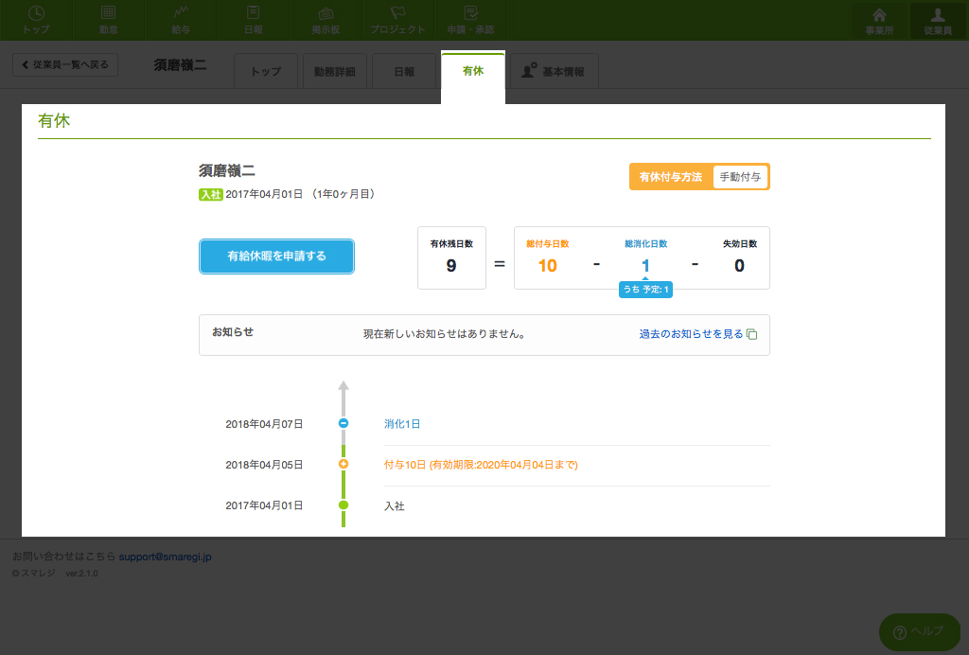The image size is (969, 655).
Task: Click the date 2018年04月05日
Action: tap(264, 465)
